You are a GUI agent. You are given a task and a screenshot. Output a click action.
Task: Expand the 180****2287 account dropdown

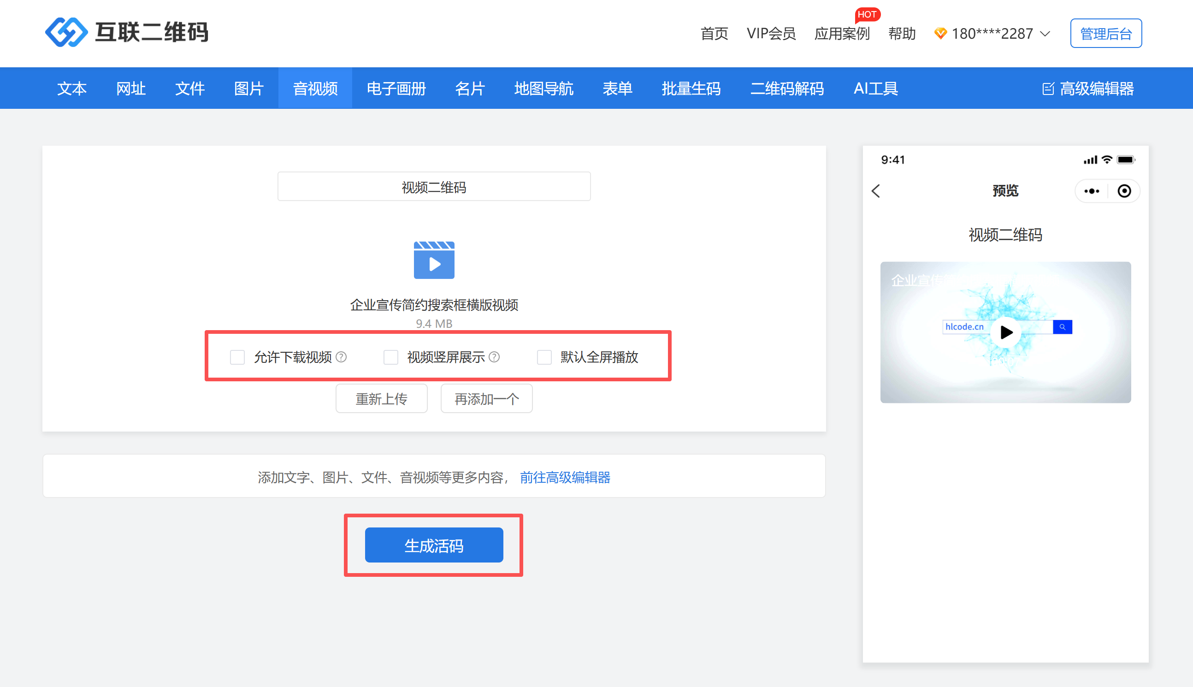[992, 34]
